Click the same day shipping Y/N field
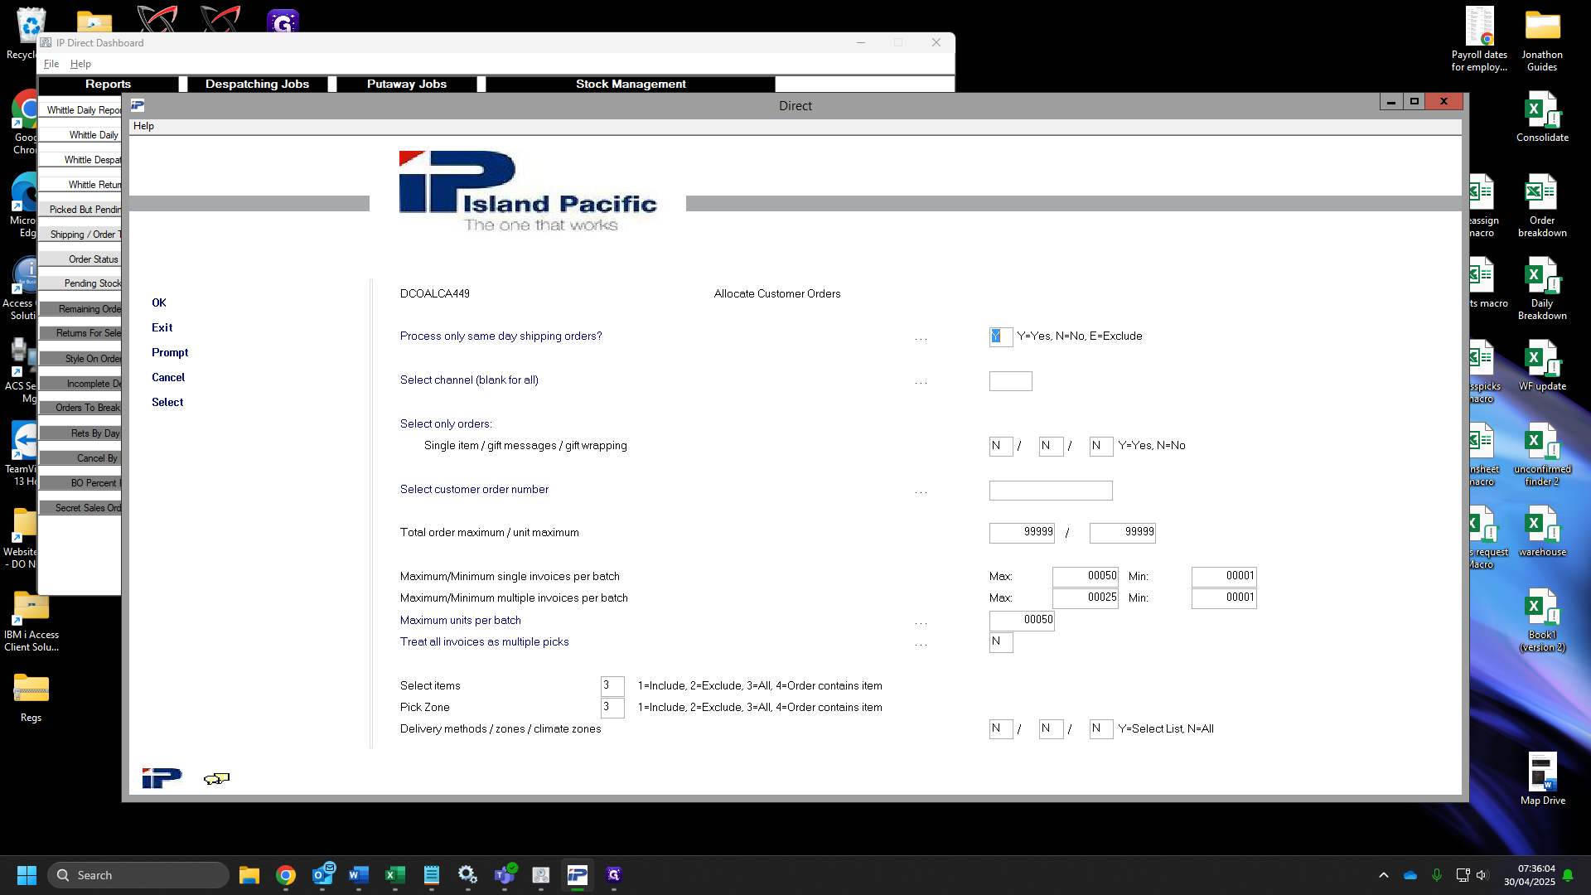Viewport: 1591px width, 895px height. click(1001, 336)
